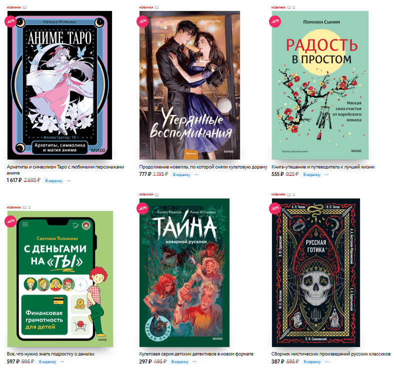Add Аниме Таро to cart for 1 617 ₽
The height and width of the screenshot is (372, 394).
click(54, 180)
